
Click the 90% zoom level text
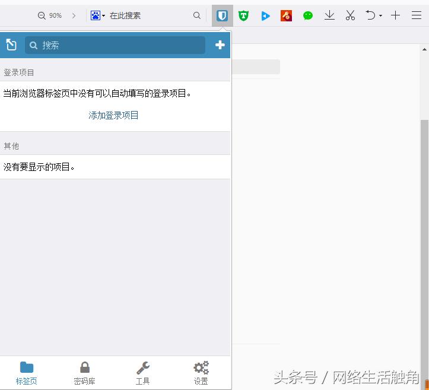55,15
